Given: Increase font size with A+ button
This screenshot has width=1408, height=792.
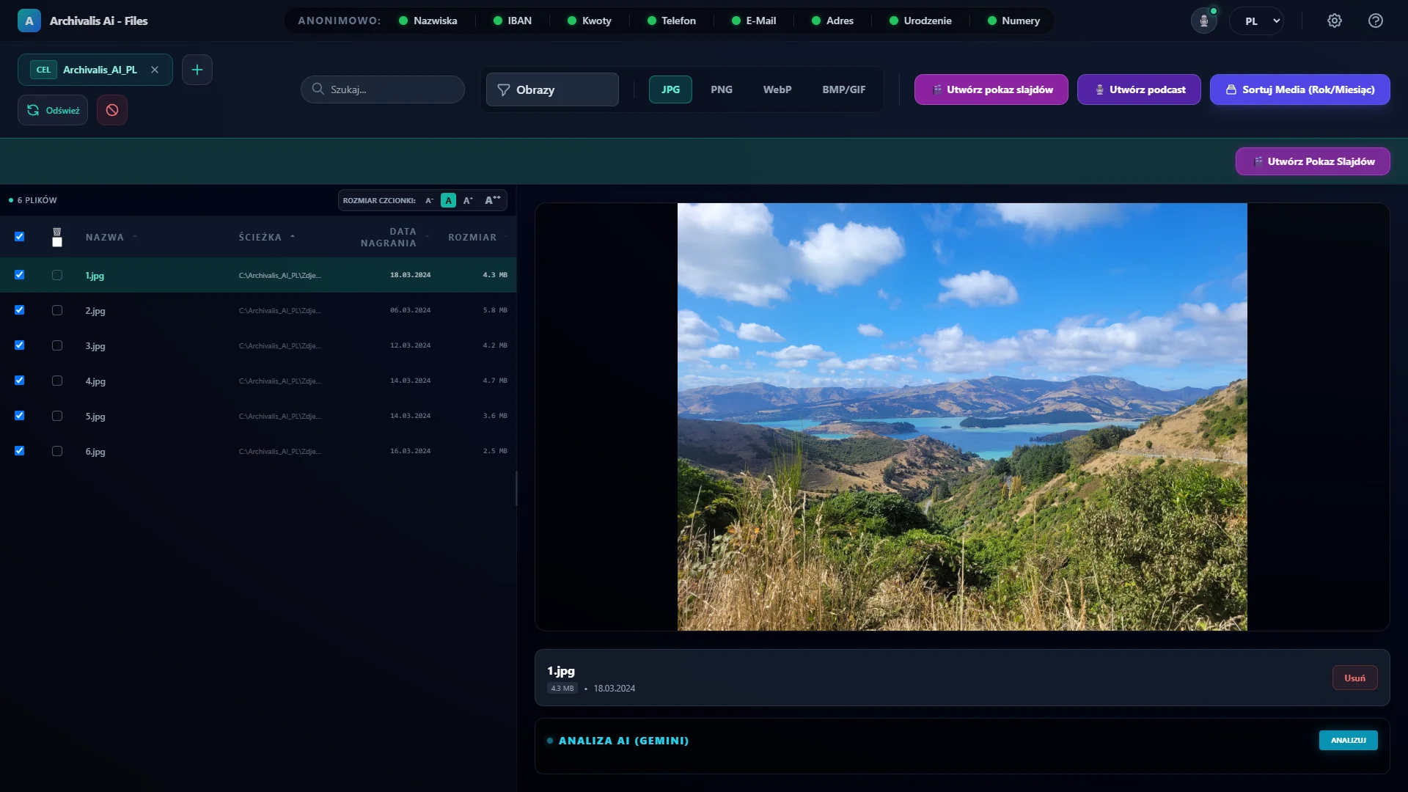Looking at the screenshot, I should [x=468, y=200].
